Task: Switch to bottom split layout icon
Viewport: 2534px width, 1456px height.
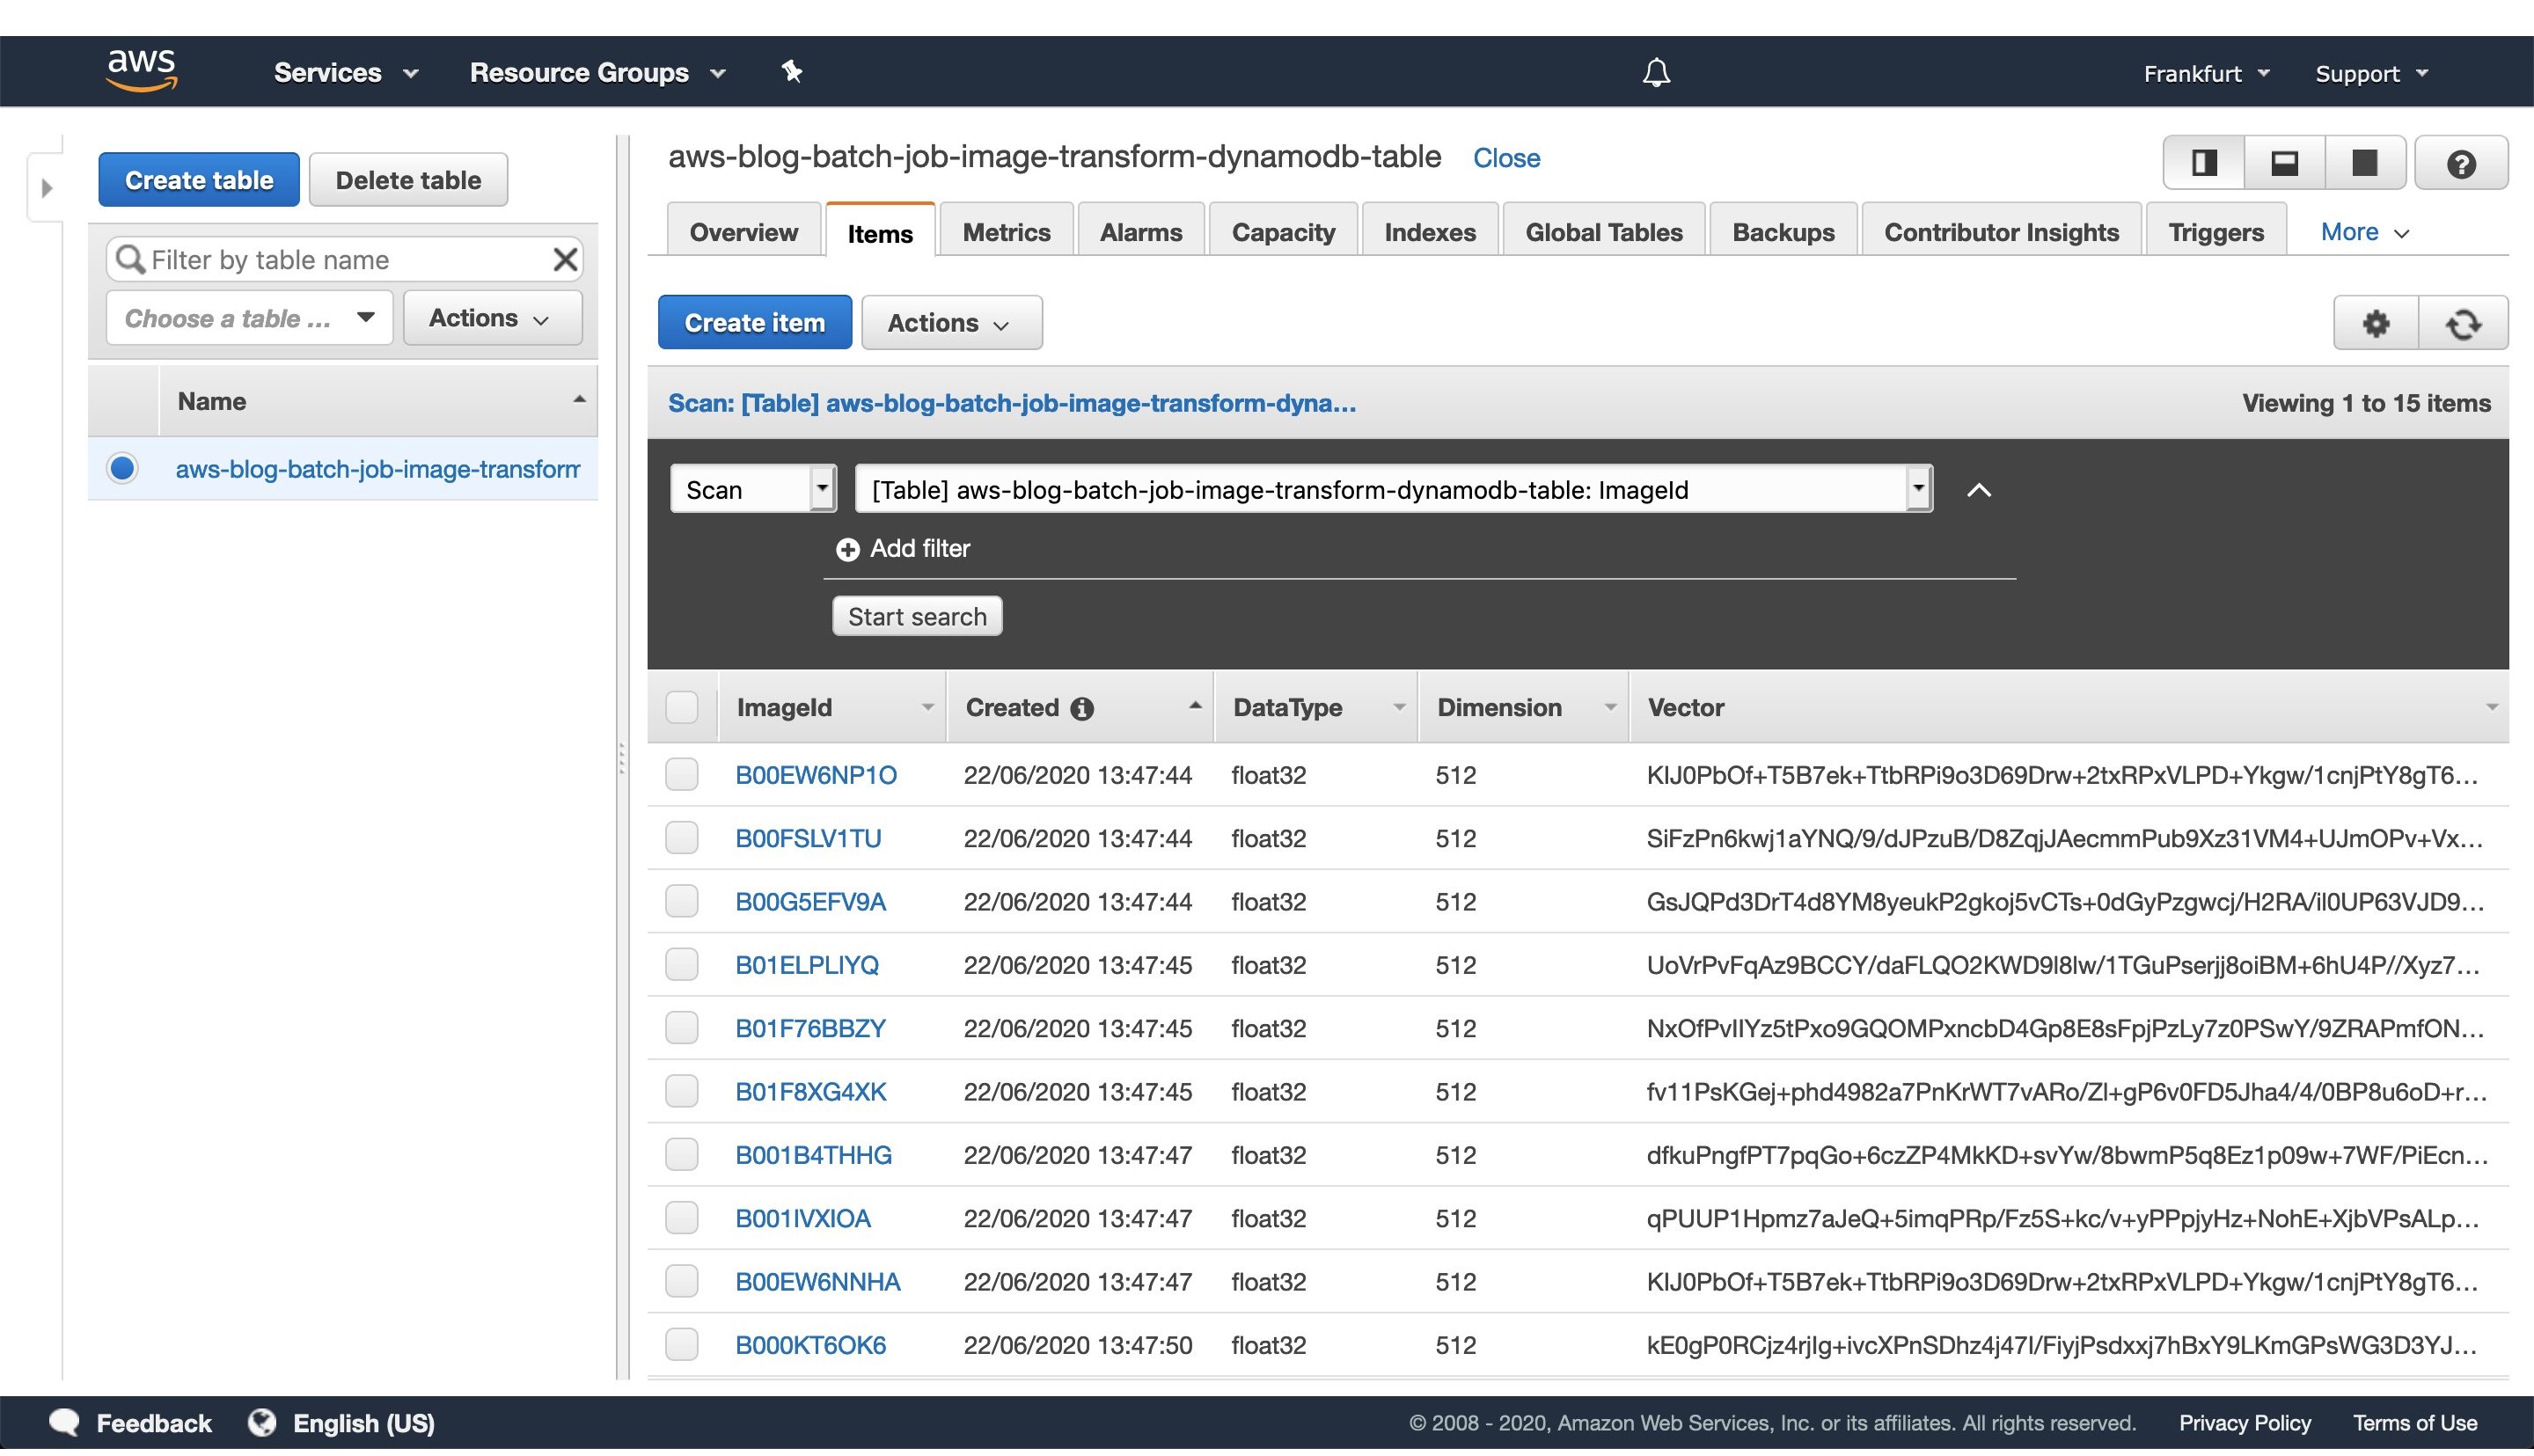Action: point(2284,163)
